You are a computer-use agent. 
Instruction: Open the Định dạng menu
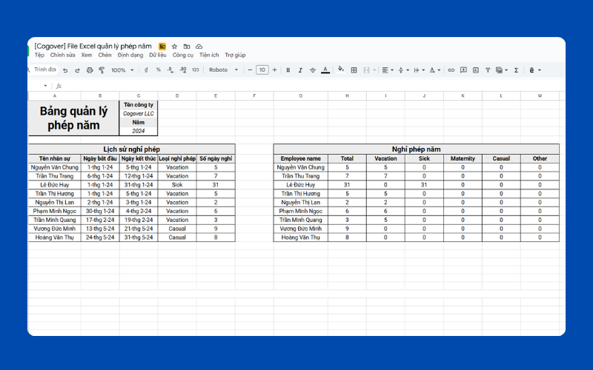[x=130, y=55]
